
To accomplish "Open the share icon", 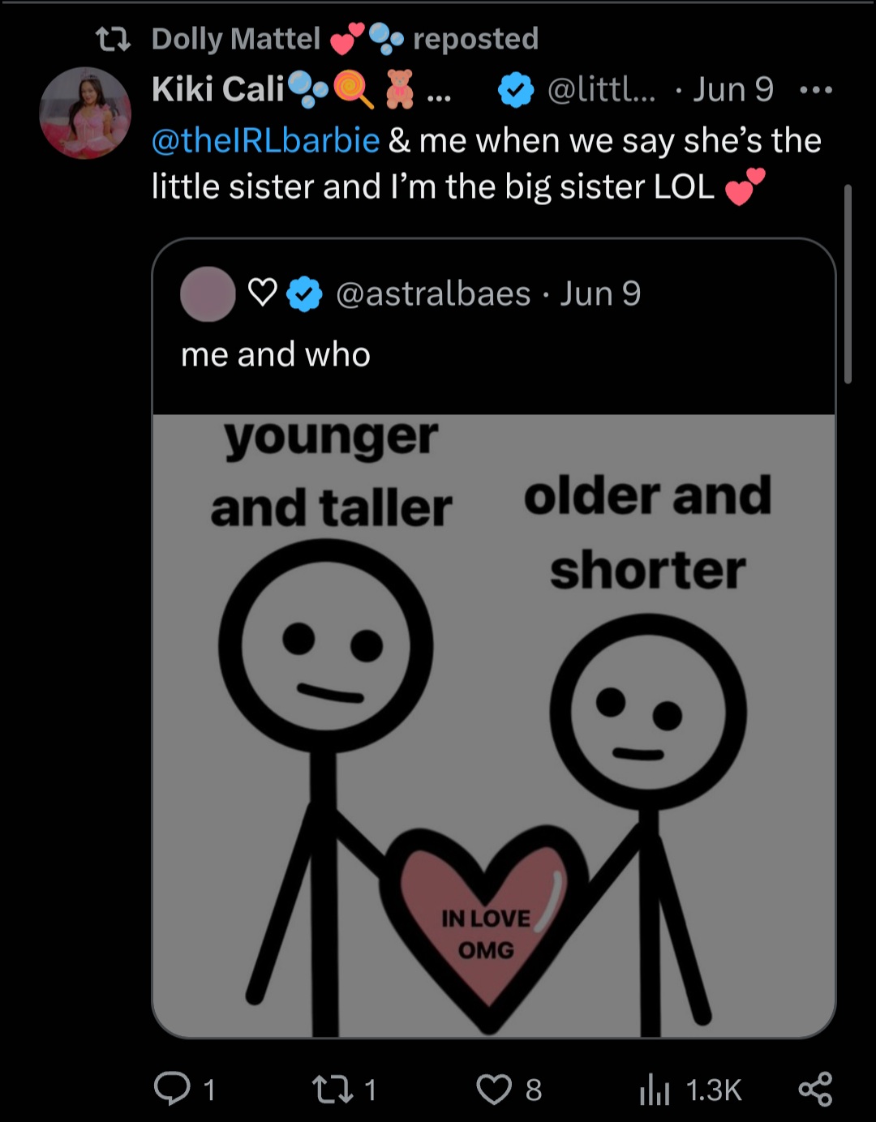I will tap(815, 1089).
